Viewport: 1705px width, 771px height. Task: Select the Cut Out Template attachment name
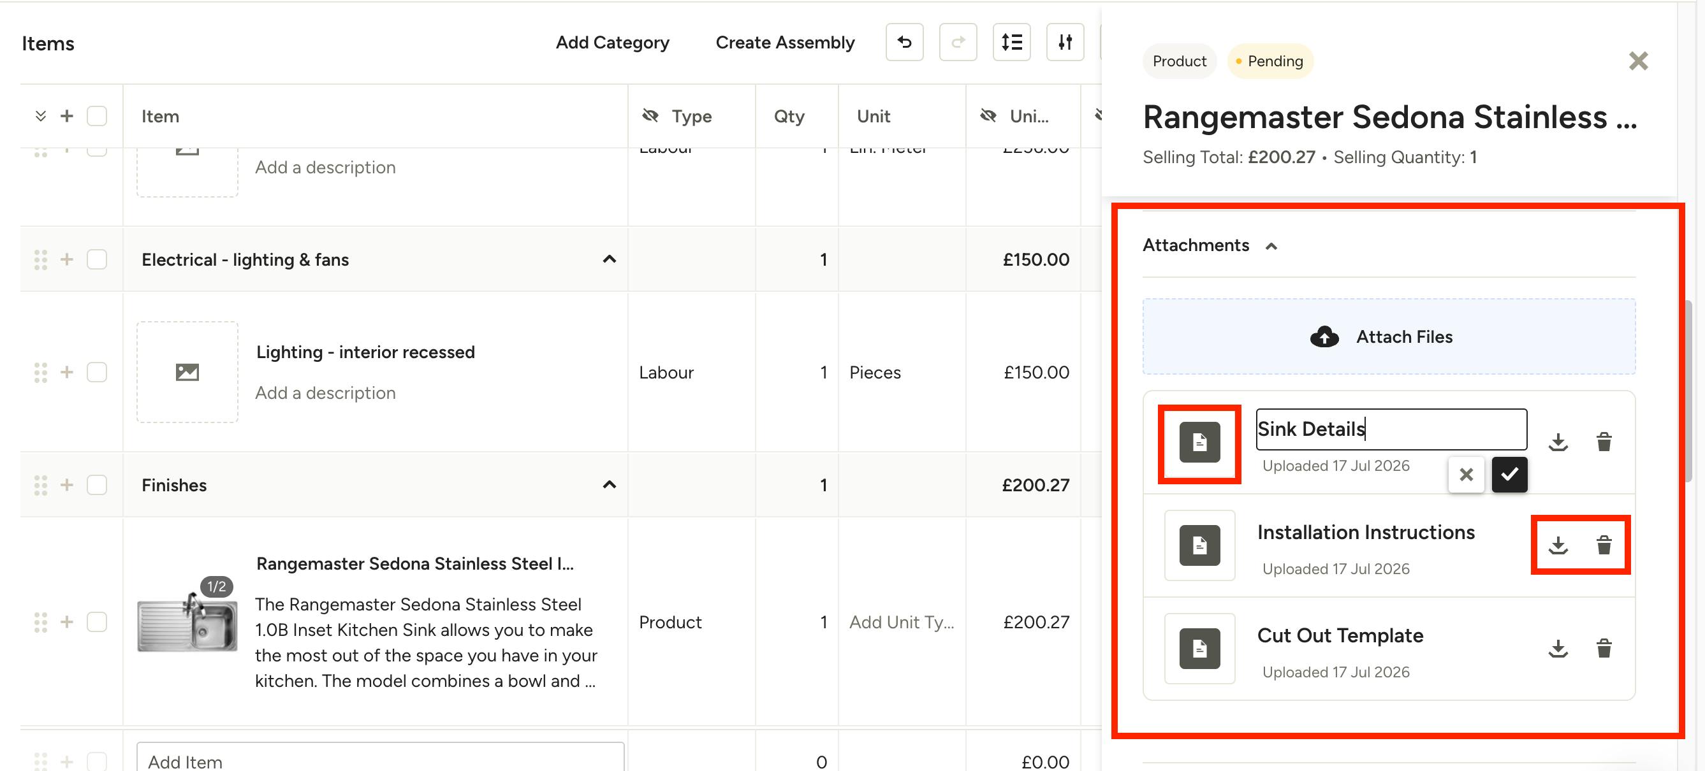[x=1340, y=635]
